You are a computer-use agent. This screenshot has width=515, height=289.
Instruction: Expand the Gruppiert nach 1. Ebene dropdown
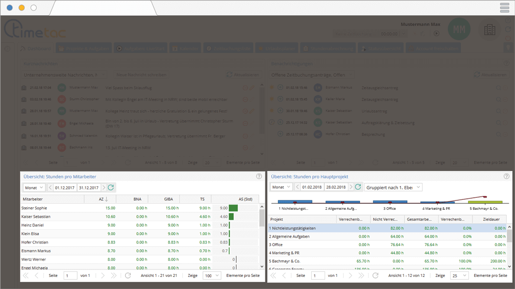click(394, 187)
